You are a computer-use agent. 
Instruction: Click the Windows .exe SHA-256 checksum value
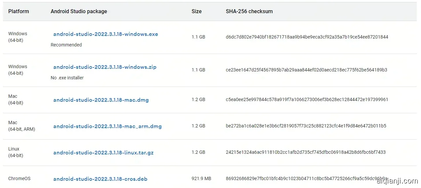pos(307,37)
